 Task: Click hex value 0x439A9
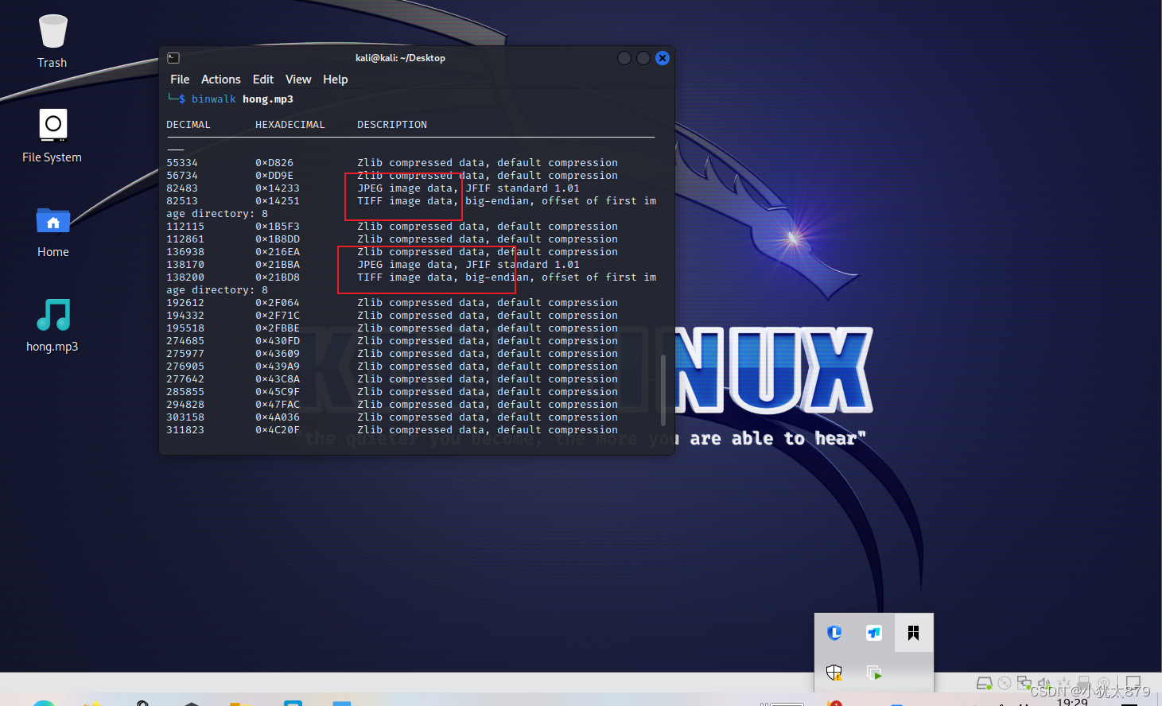click(278, 367)
